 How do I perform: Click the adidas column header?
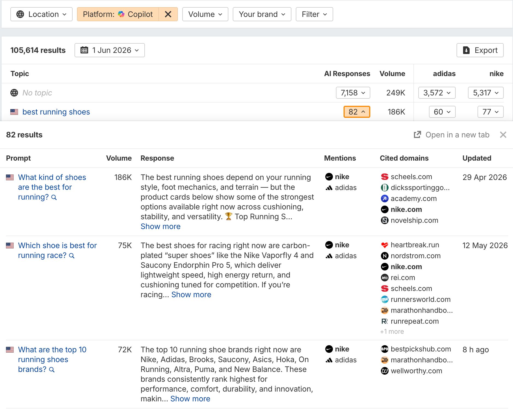444,74
